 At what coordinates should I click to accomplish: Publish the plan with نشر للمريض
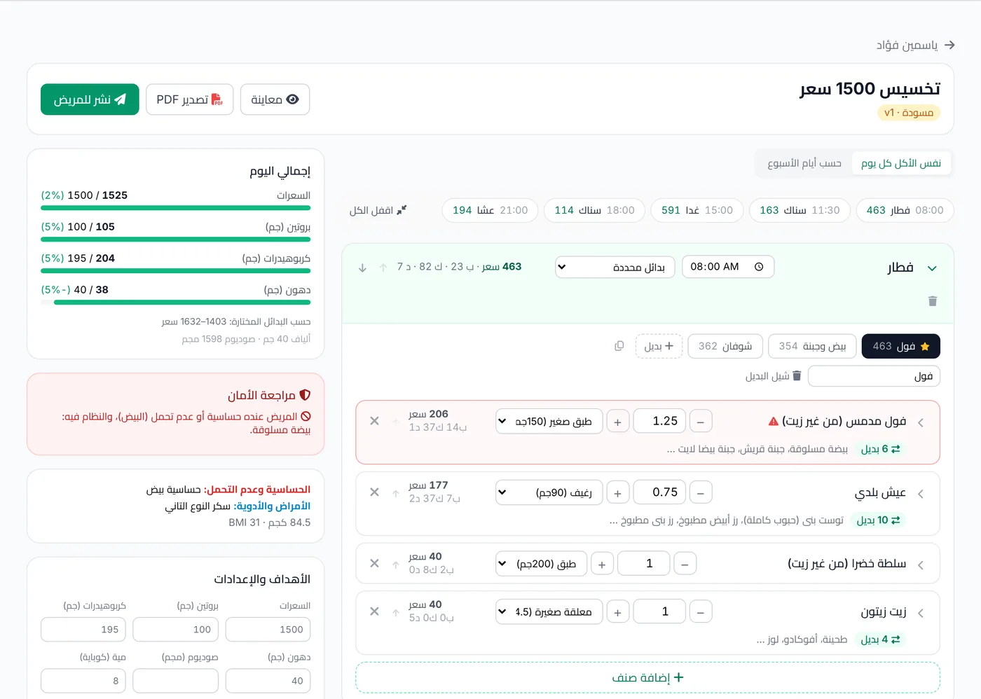tap(90, 99)
